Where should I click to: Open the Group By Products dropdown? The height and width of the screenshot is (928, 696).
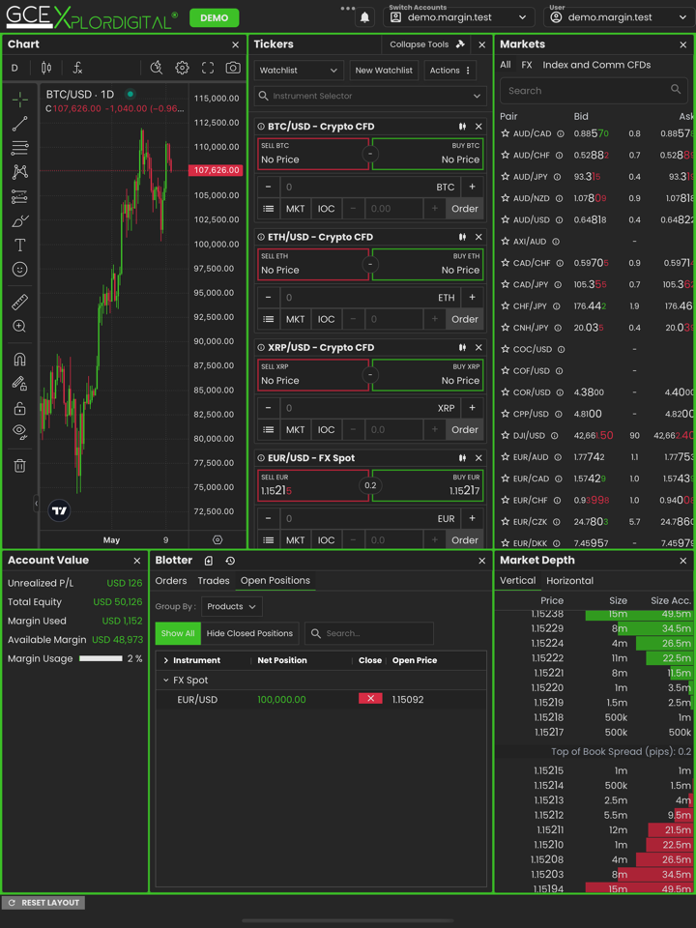point(232,606)
